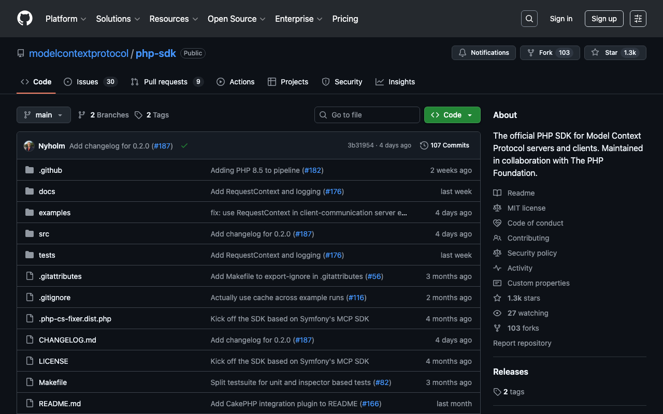Viewport: 663px width, 414px height.
Task: Focus the Go to file field
Action: tap(367, 115)
